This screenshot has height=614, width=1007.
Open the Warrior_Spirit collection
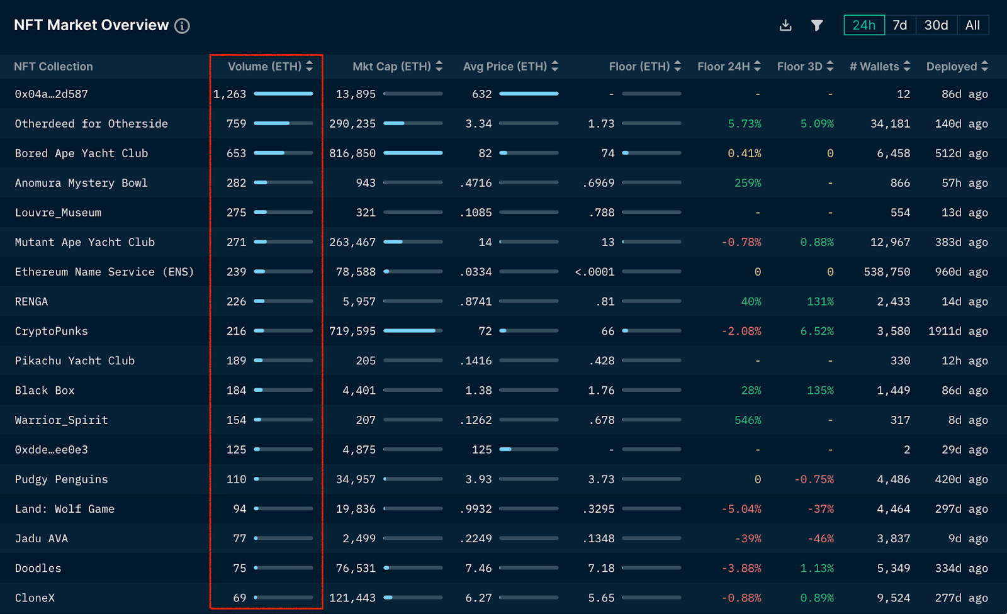pos(62,420)
